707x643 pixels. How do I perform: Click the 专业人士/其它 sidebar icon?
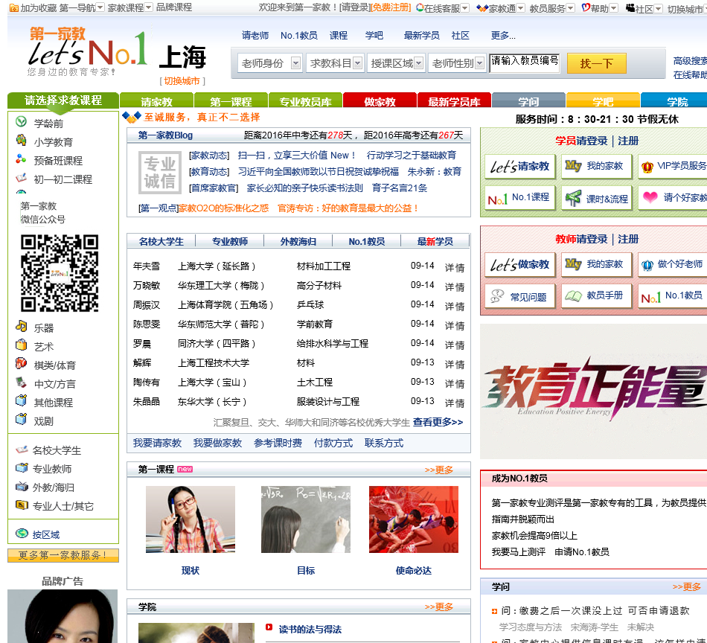(x=22, y=505)
